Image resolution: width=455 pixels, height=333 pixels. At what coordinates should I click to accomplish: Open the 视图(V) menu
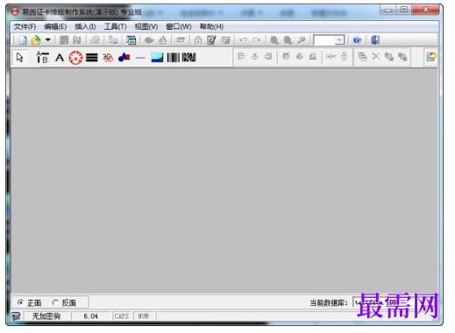pyautogui.click(x=146, y=27)
